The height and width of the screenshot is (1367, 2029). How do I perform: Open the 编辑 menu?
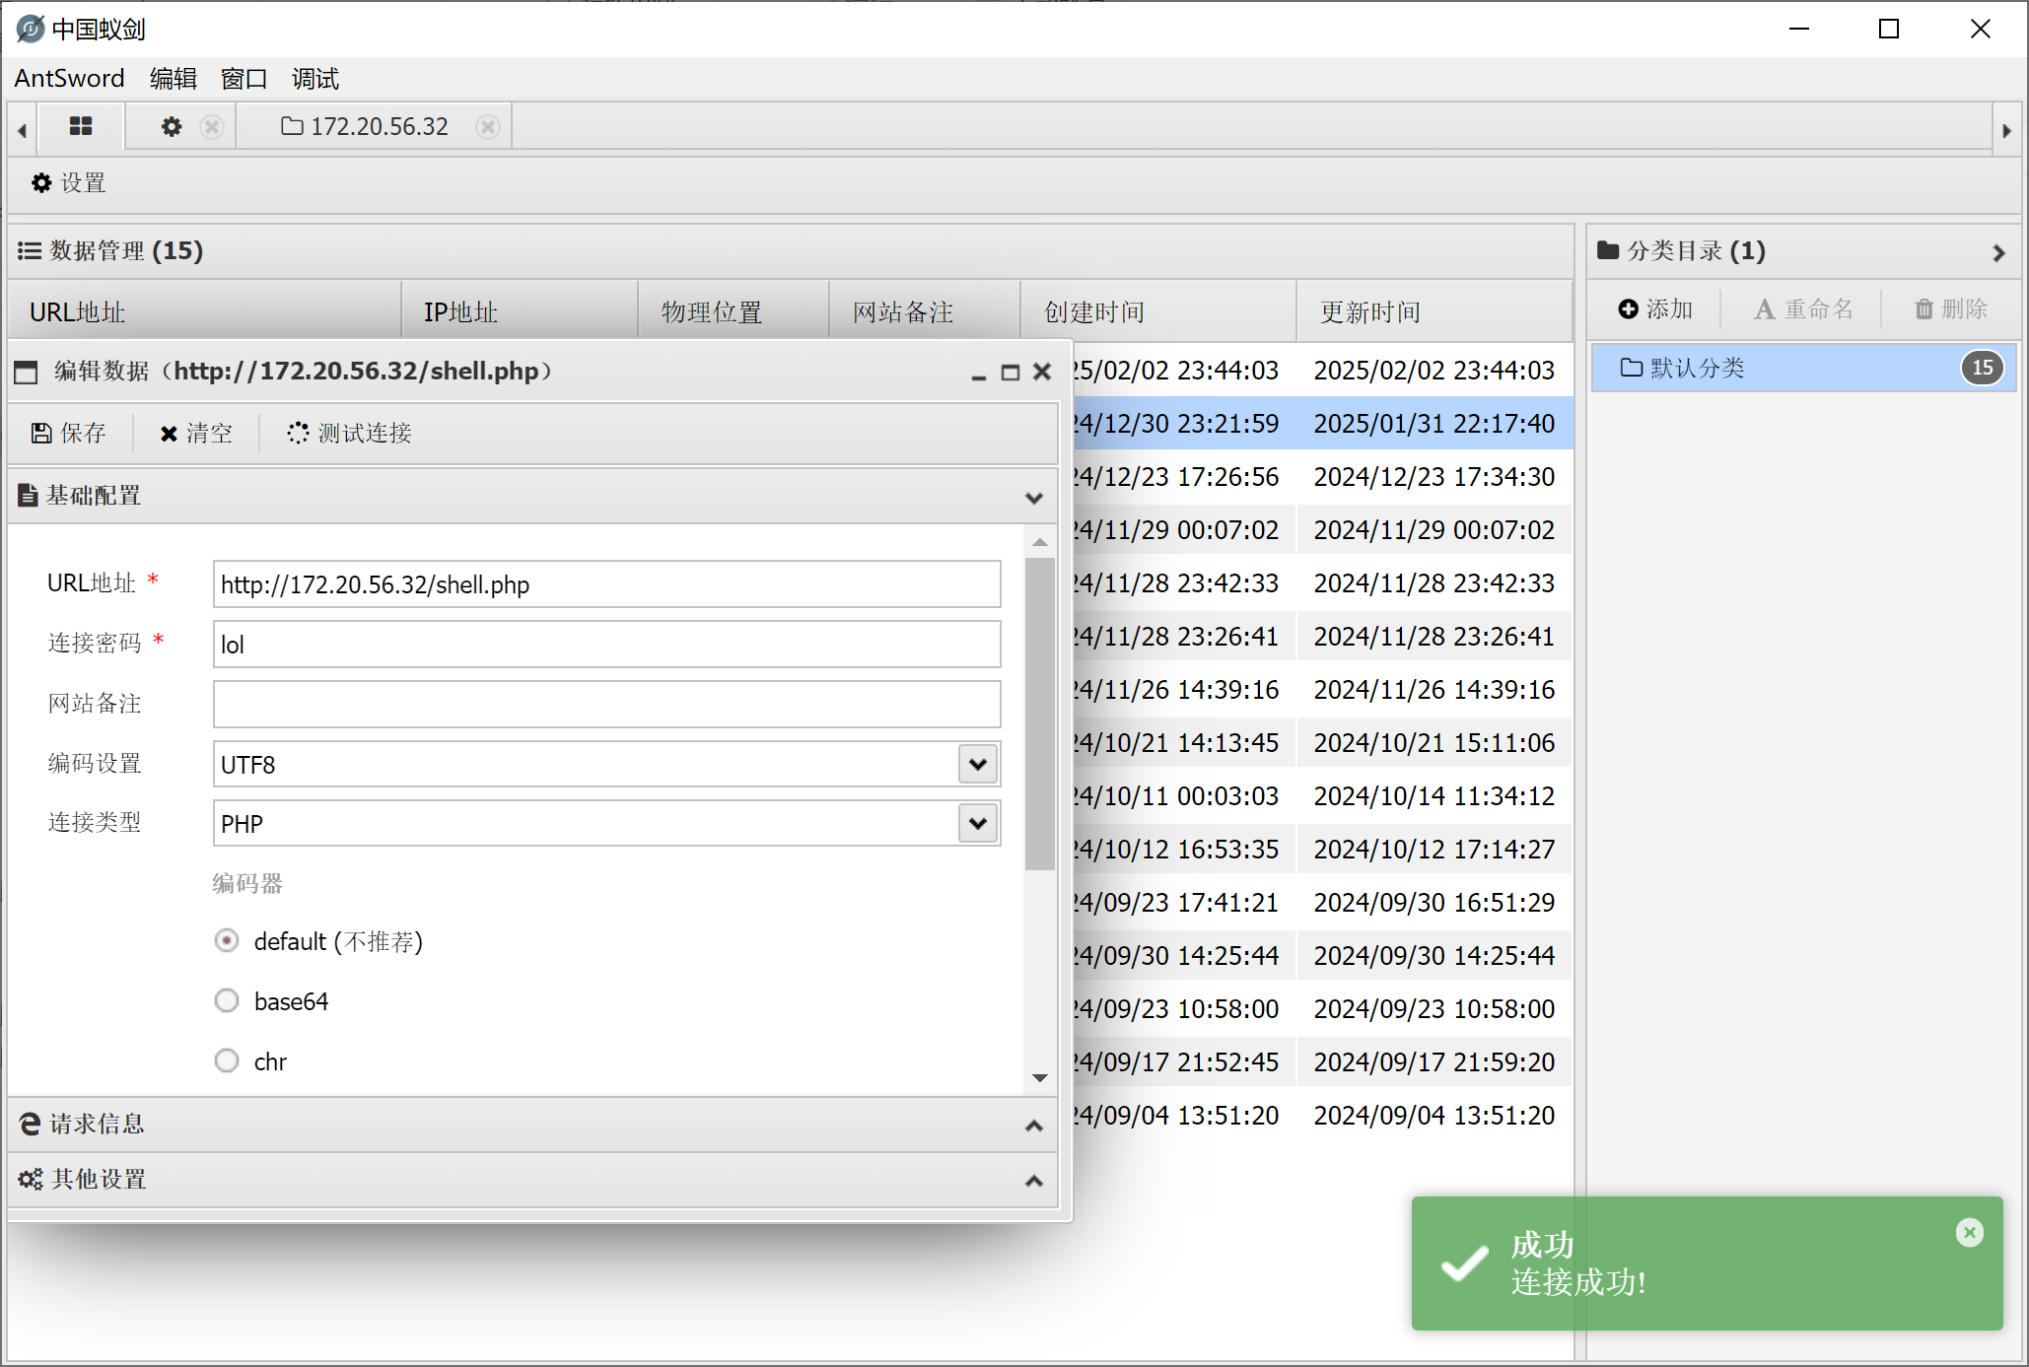click(x=173, y=79)
